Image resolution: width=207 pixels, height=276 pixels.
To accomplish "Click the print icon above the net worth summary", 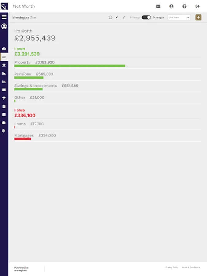I will 110,17.
